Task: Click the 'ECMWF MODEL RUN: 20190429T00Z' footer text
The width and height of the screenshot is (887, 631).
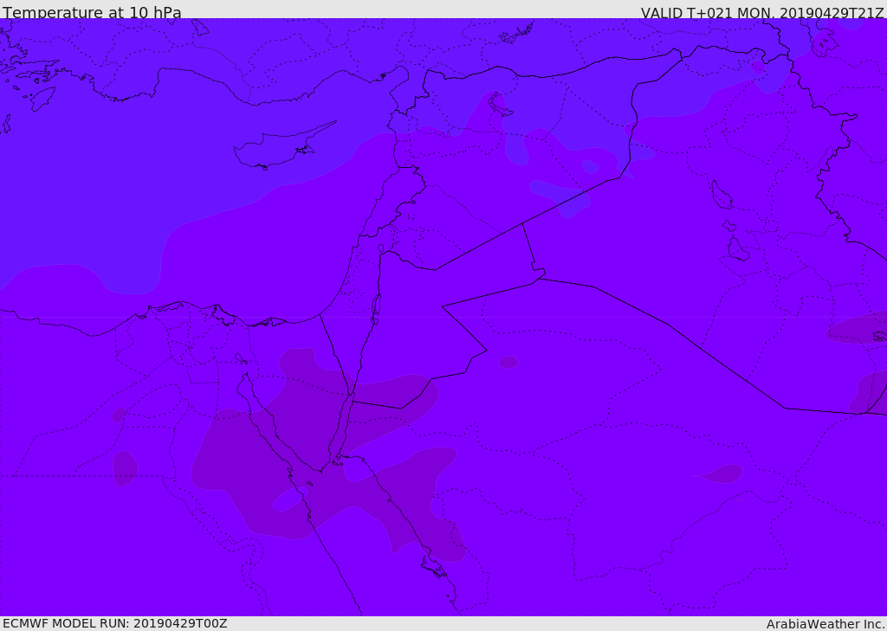Action: coord(115,623)
